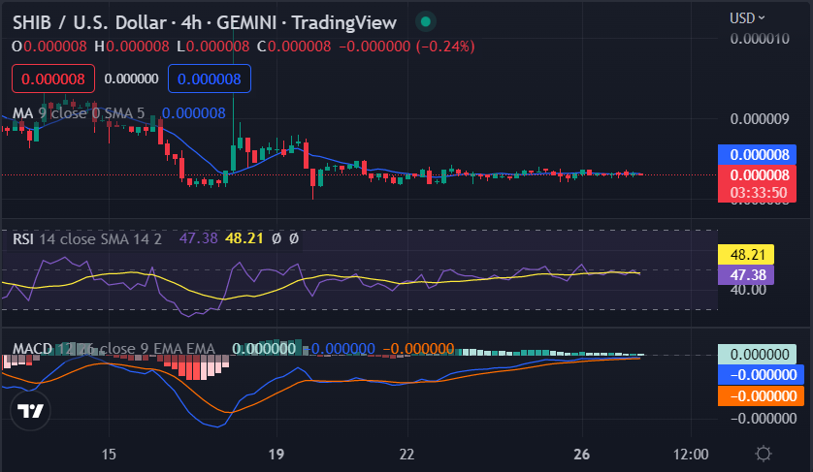Click the TradingView logo badge
The width and height of the screenshot is (813, 472).
31,411
